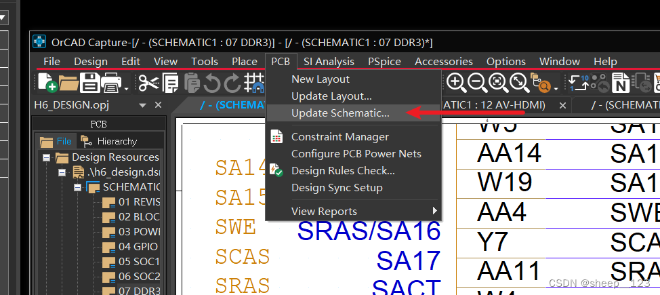
Task: Click the New document icon
Action: point(47,82)
